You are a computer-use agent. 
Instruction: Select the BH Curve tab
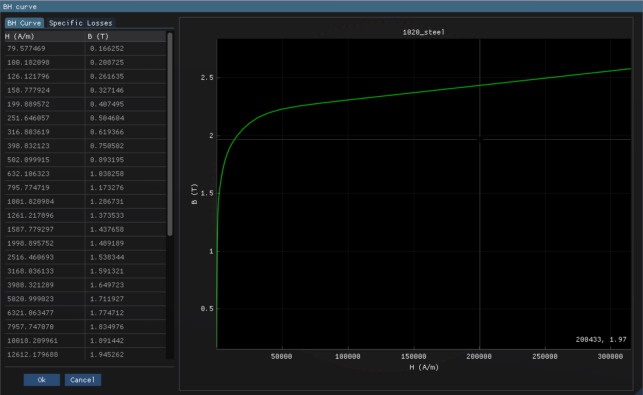point(24,22)
